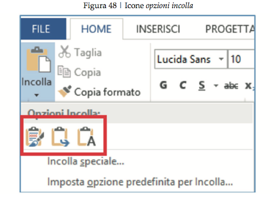Open the INSERISCI ribbon tab

coord(158,29)
